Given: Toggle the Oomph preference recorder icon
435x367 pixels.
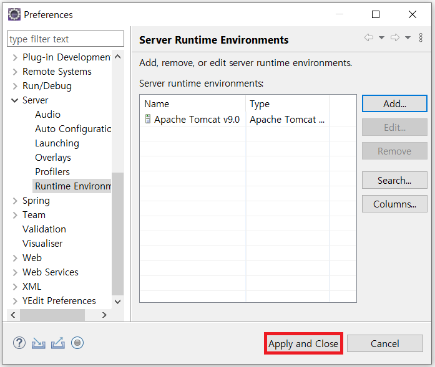Looking at the screenshot, I should pyautogui.click(x=77, y=343).
